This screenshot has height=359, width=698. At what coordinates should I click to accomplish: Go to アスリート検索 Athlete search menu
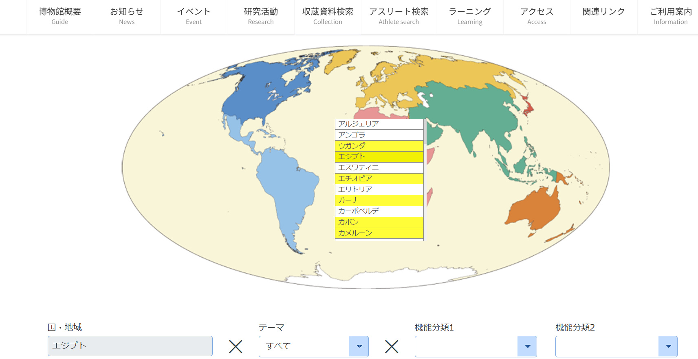pyautogui.click(x=399, y=16)
